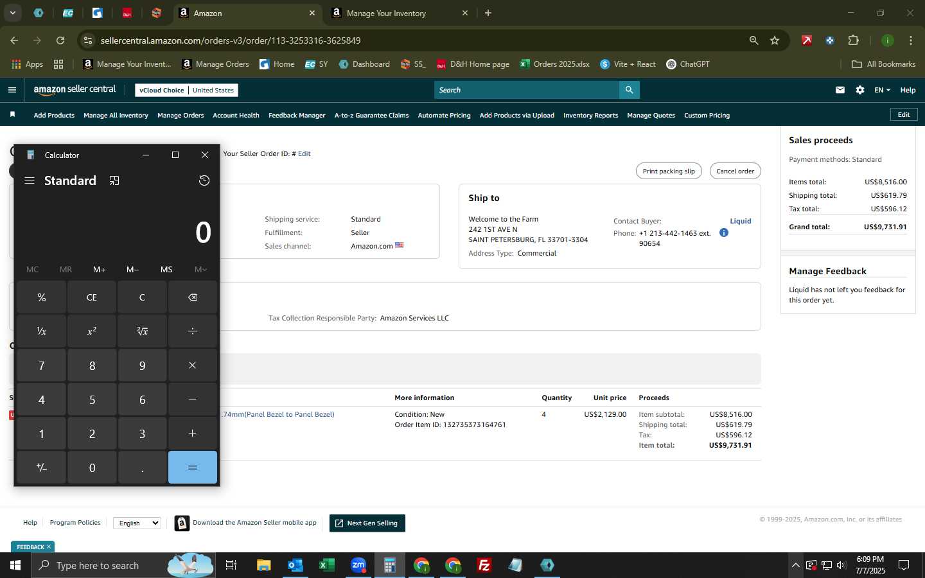Click the Next Gen Selling button
This screenshot has height=578, width=925.
(x=367, y=523)
